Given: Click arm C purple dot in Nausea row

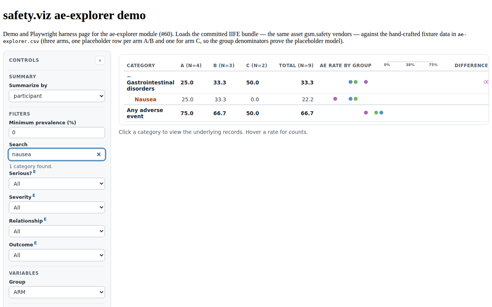Looking at the screenshot, I should 335,99.
